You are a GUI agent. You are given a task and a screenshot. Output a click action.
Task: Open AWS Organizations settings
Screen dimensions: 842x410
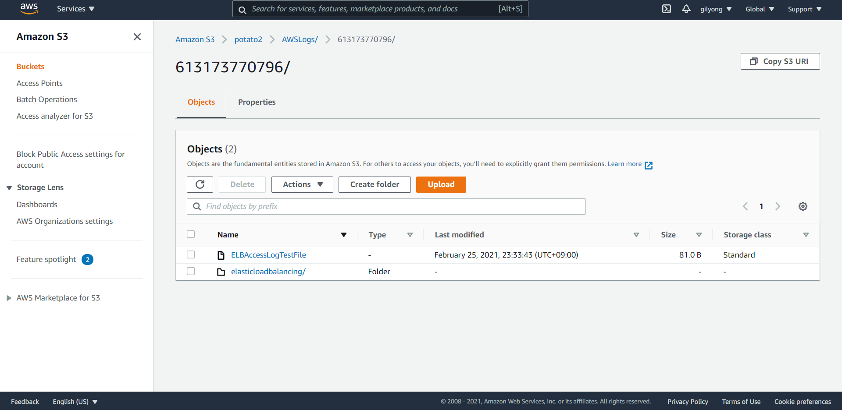click(64, 221)
